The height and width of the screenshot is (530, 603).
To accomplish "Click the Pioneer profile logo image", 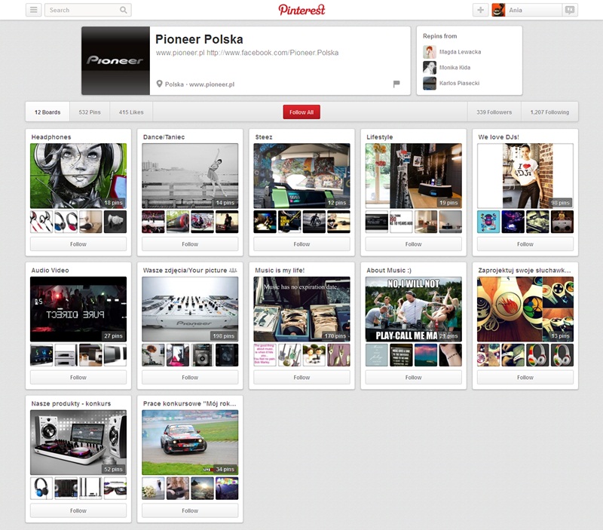I will tap(115, 60).
